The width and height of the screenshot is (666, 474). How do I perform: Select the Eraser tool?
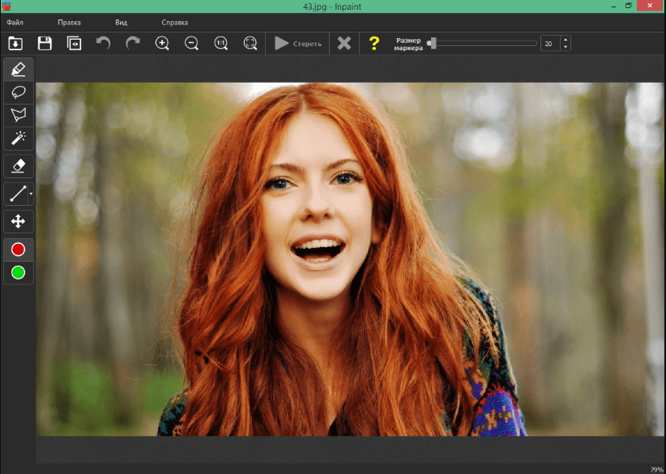point(18,166)
